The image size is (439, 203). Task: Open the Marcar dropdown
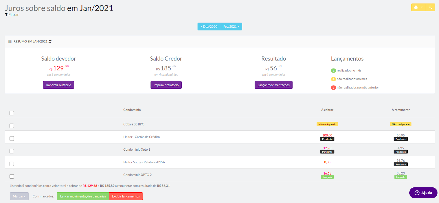[x=19, y=196]
